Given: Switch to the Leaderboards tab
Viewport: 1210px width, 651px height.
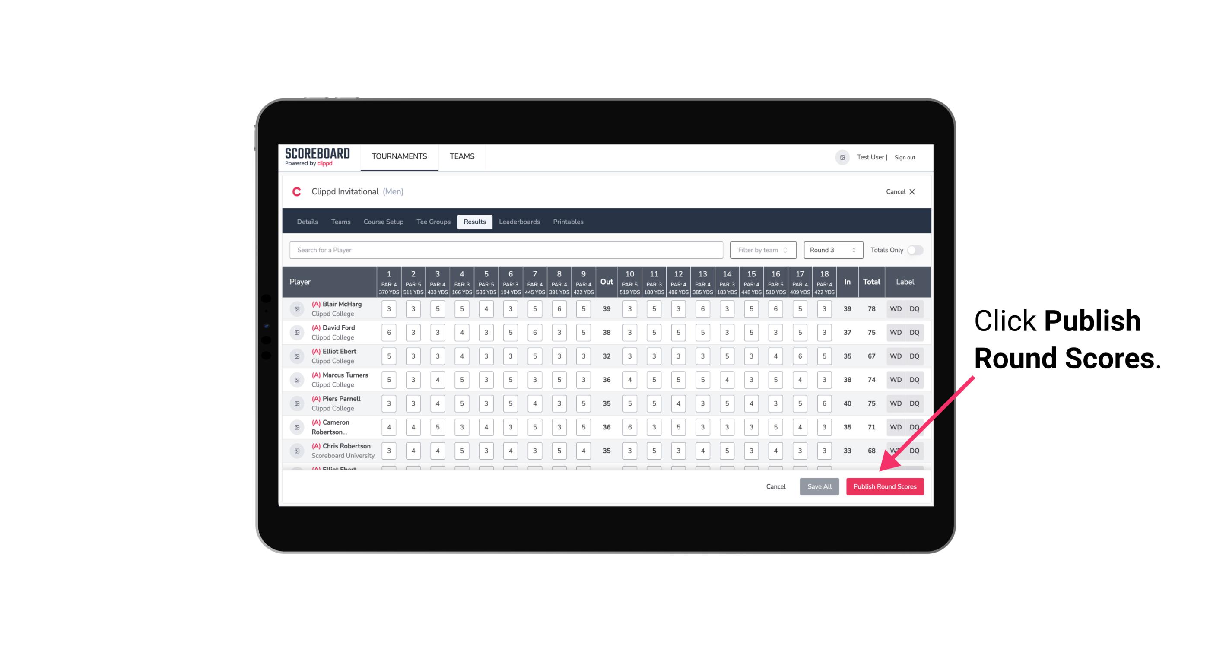Looking at the screenshot, I should click(x=518, y=221).
